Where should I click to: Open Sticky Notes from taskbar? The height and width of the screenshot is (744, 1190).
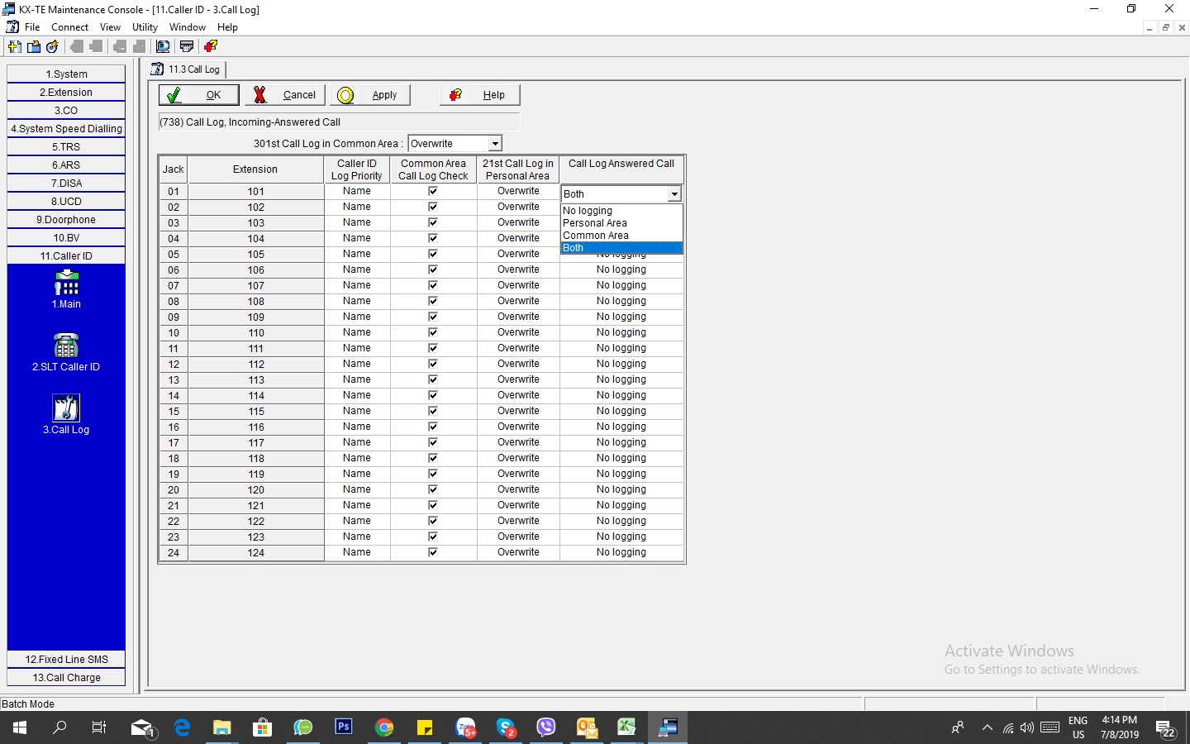pyautogui.click(x=425, y=727)
